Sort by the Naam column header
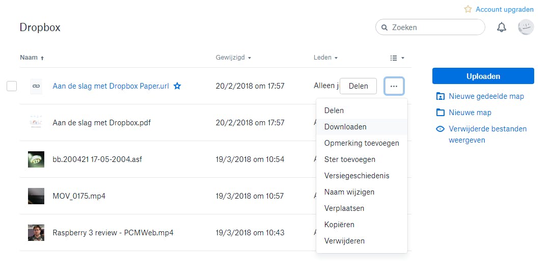 [x=29, y=58]
